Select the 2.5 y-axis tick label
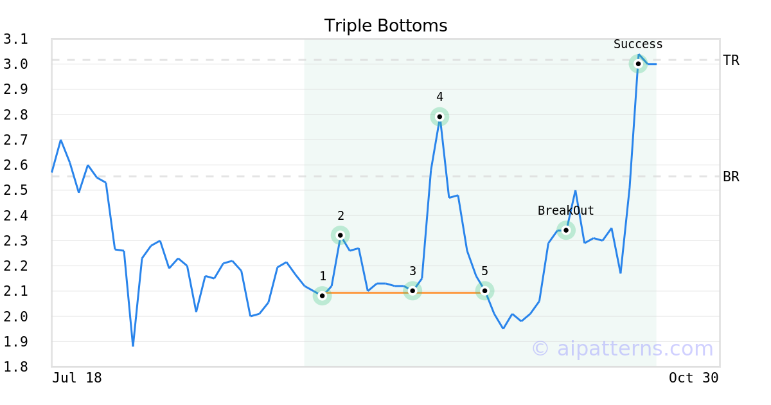Screen dimensions: 771x405 pyautogui.click(x=15, y=190)
